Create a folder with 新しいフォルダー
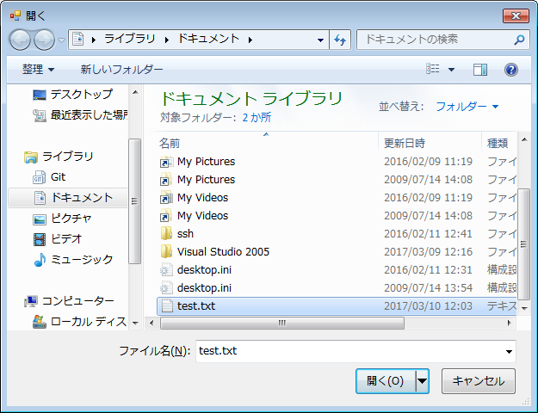The image size is (538, 413). [121, 70]
